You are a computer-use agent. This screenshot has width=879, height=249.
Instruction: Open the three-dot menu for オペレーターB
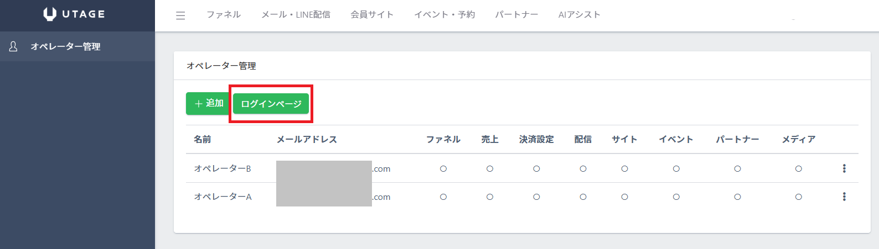[844, 168]
